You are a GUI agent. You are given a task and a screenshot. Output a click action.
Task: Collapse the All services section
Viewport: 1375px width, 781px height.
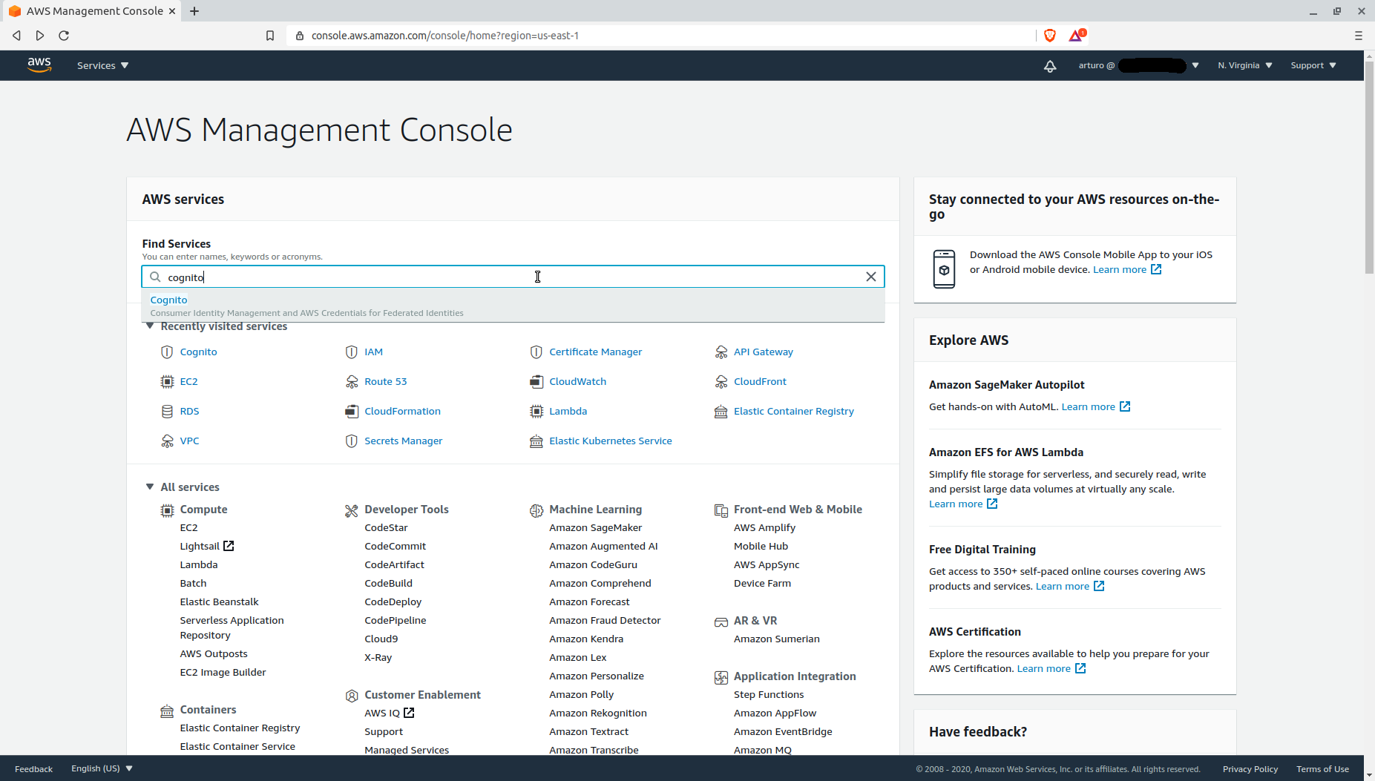pyautogui.click(x=150, y=487)
